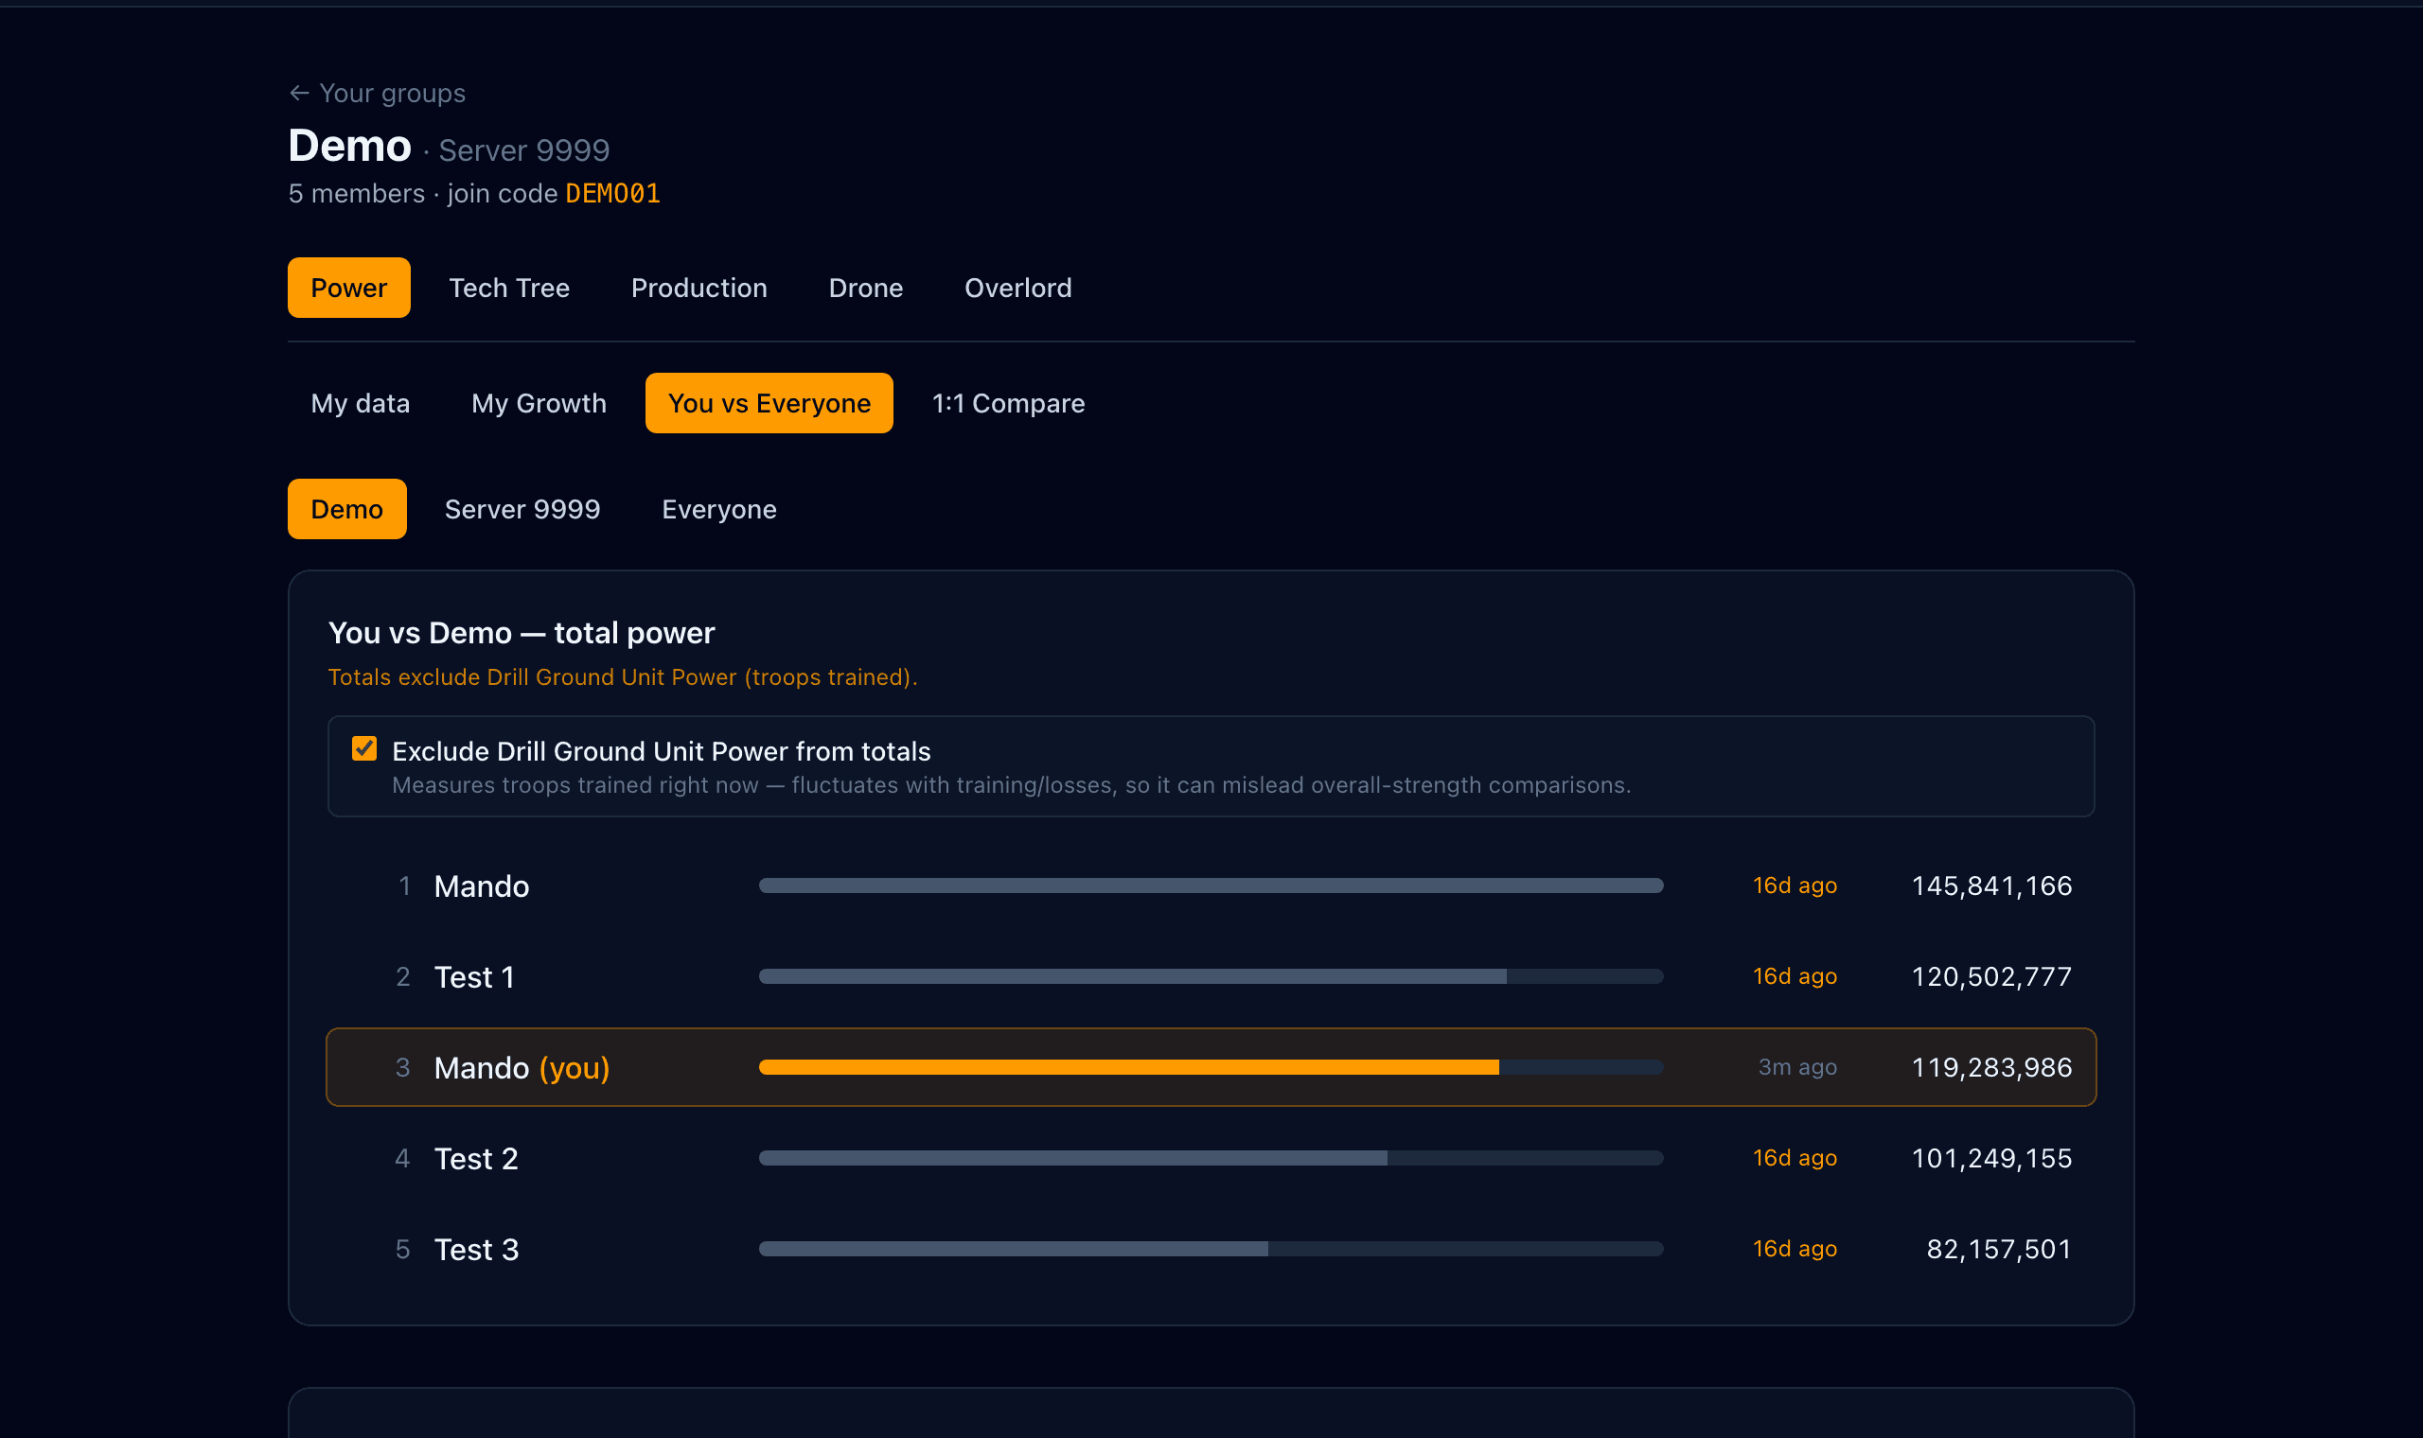
Task: Filter comparison to Everyone
Action: 719,509
